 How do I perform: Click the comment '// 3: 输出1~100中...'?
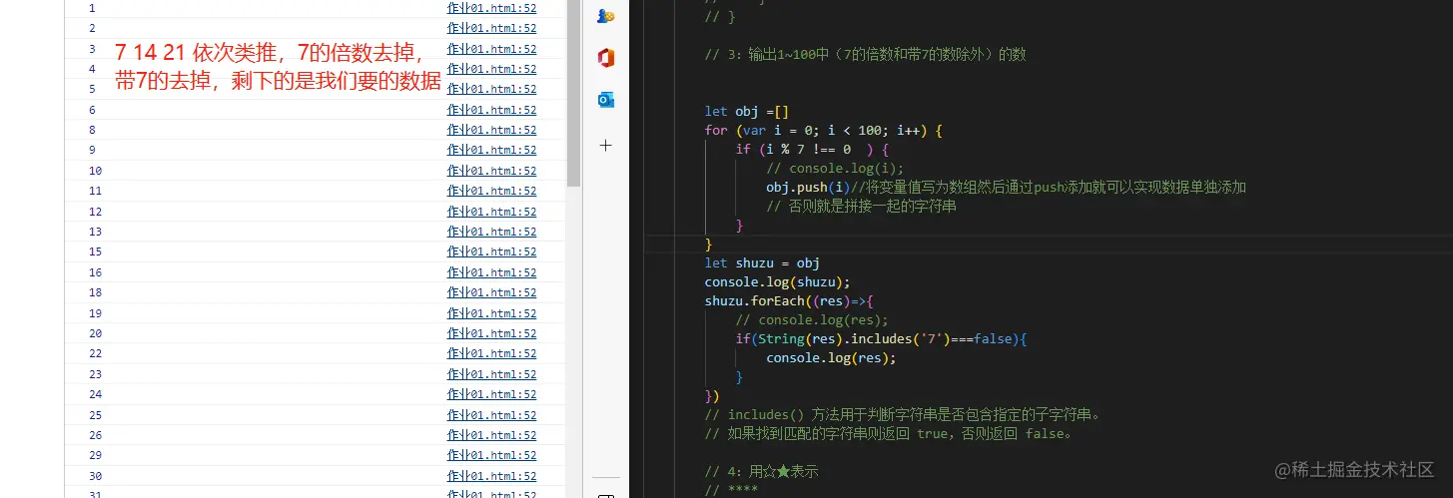[x=865, y=54]
